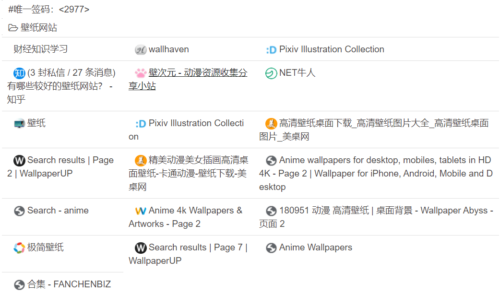Screen dimensions: 500x295
Task: Open the 壁纸网站 folder label
Action: click(x=38, y=28)
